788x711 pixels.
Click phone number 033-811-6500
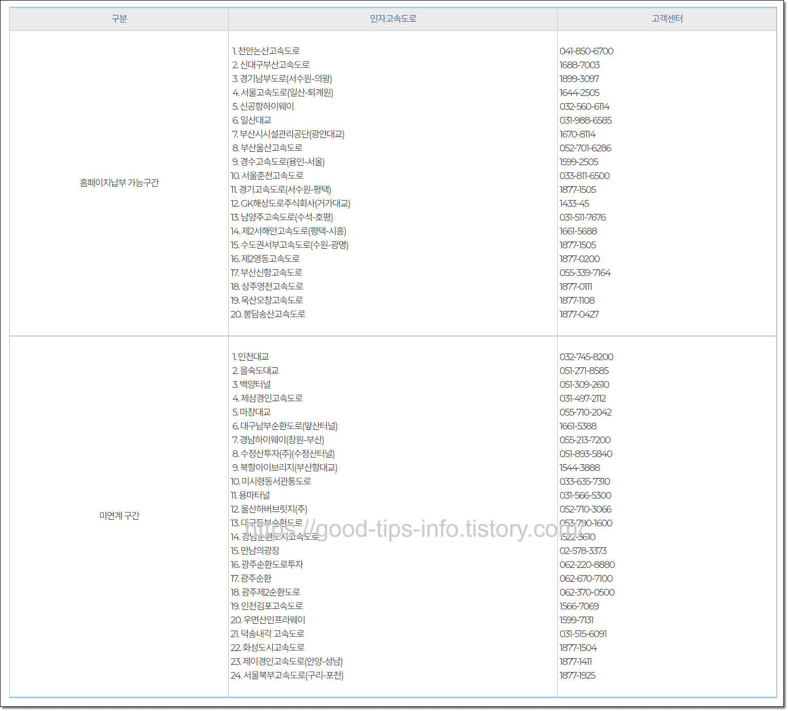(585, 176)
